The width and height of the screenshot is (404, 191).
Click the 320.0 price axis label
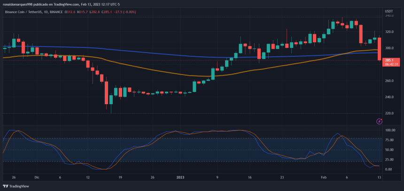pos(389,32)
